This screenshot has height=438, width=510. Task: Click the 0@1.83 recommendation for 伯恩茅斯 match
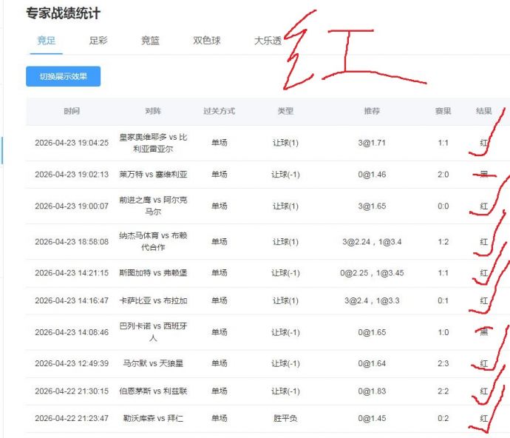pos(372,391)
